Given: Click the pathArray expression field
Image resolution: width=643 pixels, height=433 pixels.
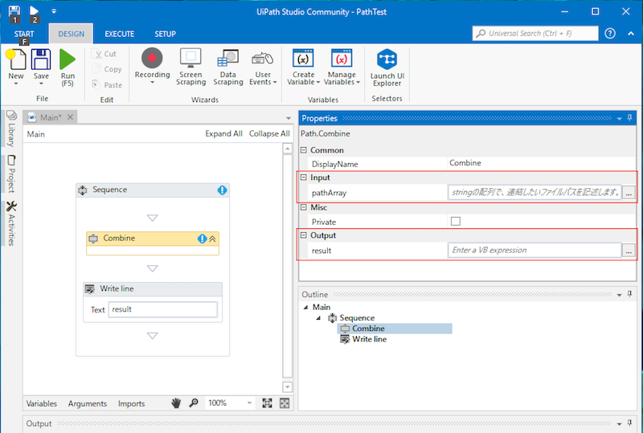Looking at the screenshot, I should [534, 192].
